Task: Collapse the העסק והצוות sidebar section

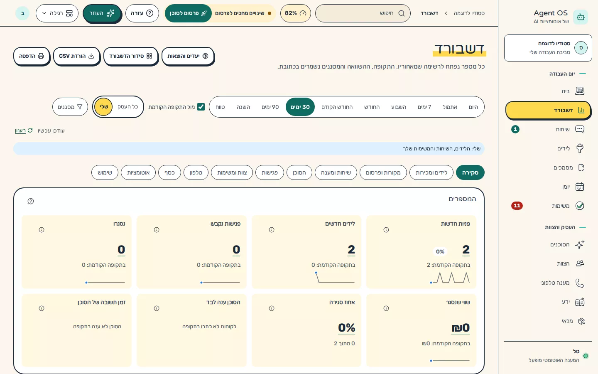Action: [565, 227]
